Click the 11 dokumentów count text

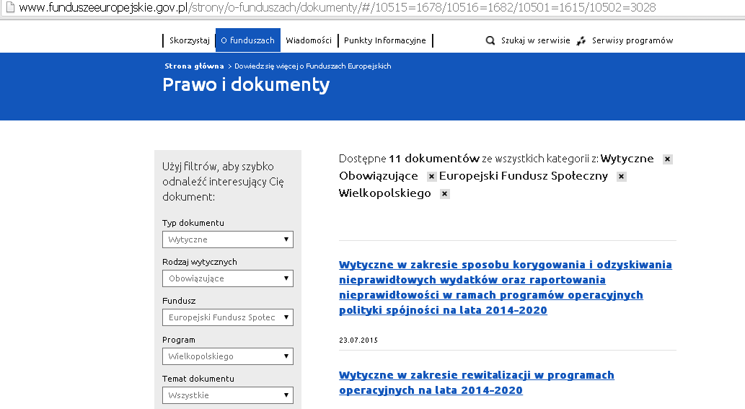tap(434, 159)
